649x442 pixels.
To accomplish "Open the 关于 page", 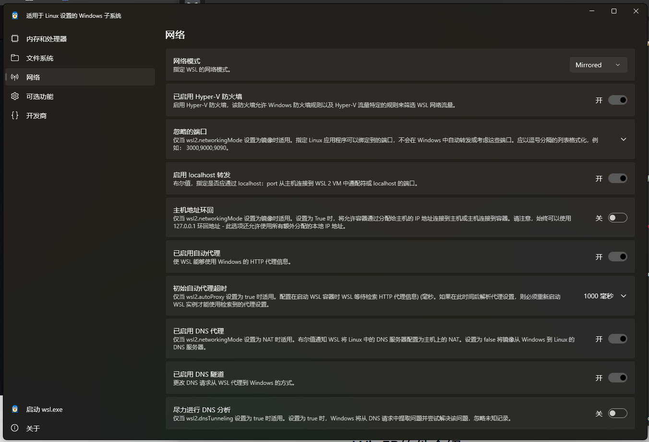I will tap(80, 428).
